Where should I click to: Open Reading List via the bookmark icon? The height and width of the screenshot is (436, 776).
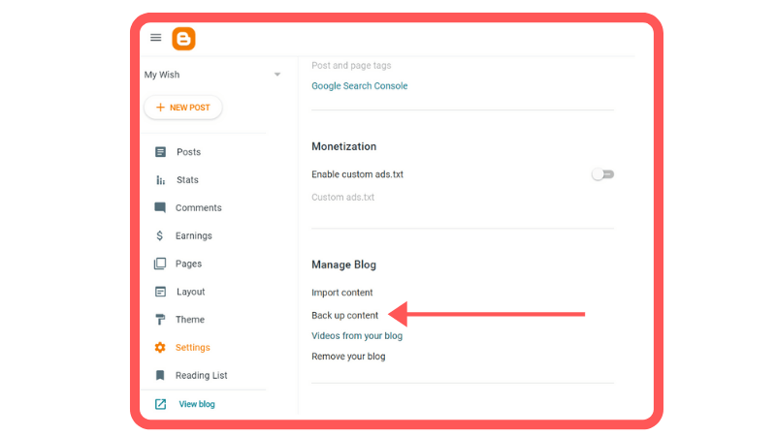click(160, 375)
